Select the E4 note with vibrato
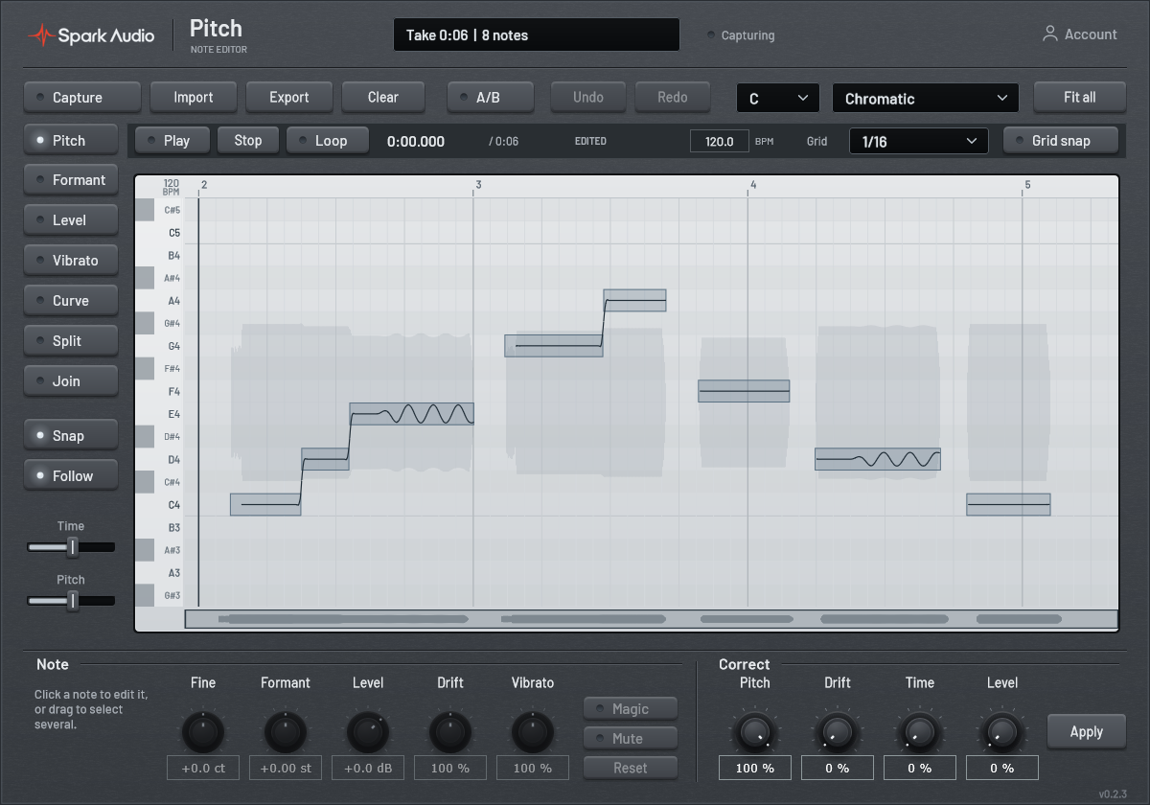Viewport: 1150px width, 805px height. 412,414
